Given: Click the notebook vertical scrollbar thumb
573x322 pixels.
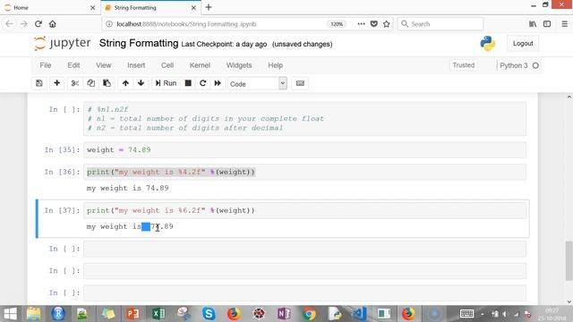Looking at the screenshot, I should click(x=569, y=260).
